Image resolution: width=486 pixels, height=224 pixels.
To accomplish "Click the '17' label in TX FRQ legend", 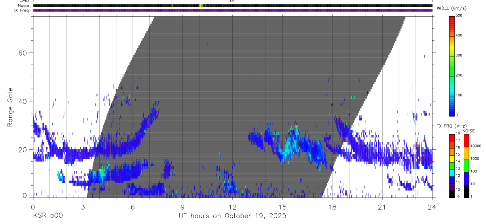I will pyautogui.click(x=458, y=140).
